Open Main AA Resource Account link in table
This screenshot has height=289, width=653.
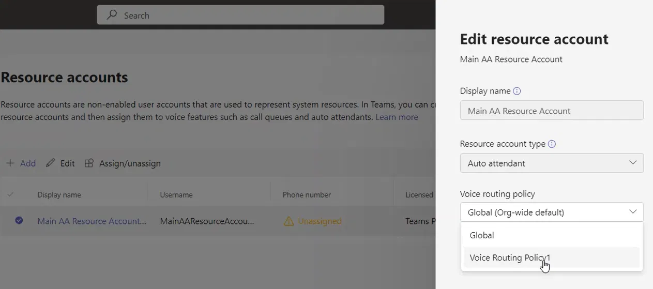tap(92, 221)
